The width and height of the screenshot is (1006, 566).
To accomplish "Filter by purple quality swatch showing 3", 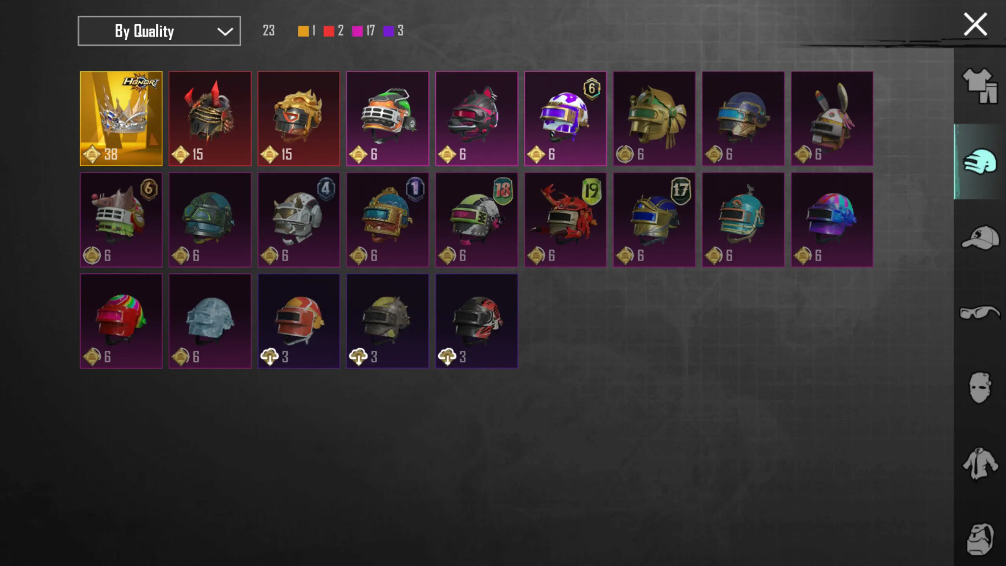I will tap(388, 31).
